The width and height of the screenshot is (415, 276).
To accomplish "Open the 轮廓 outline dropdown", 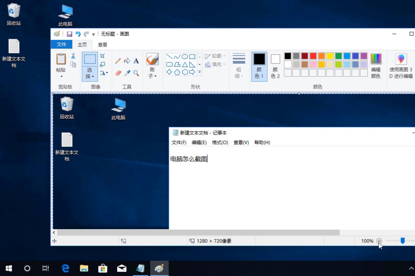I will [x=215, y=56].
